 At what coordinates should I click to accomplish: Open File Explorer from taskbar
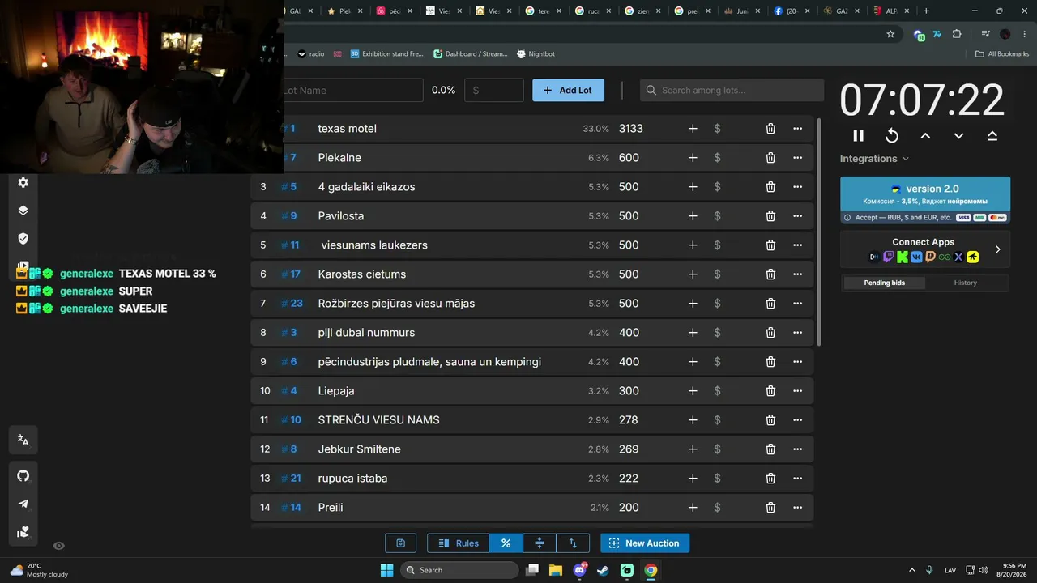pos(556,570)
